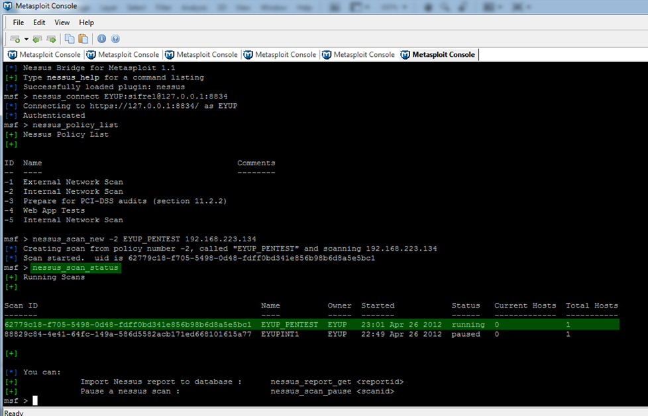Screen dimensions: 648x416
Task: Switch to the first Metasploit Console tab
Action: [44, 54]
